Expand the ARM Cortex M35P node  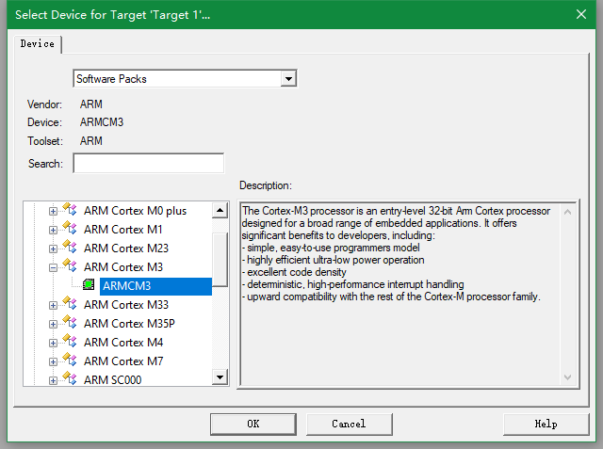coord(53,324)
